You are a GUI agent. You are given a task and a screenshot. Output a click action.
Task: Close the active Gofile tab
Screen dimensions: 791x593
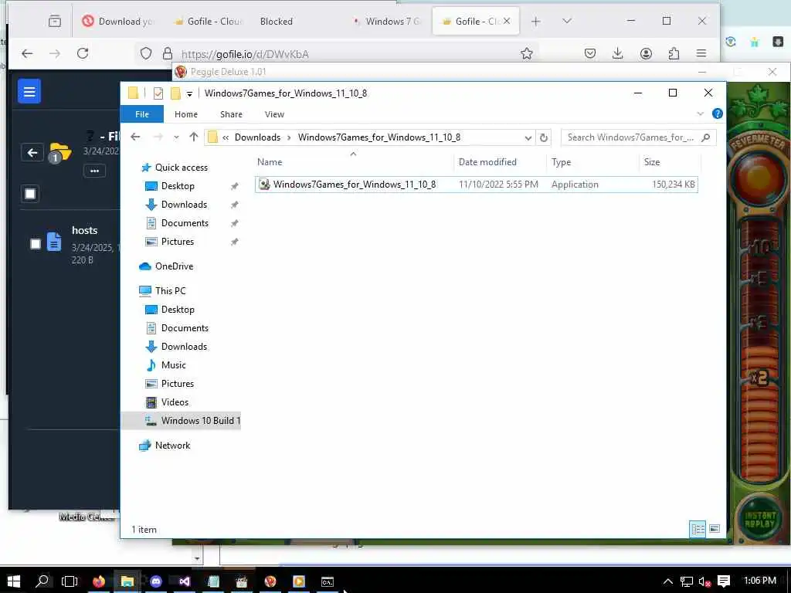tap(507, 21)
